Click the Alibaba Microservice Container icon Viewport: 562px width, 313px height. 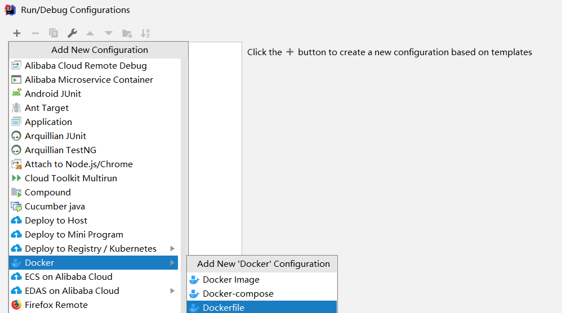click(16, 79)
